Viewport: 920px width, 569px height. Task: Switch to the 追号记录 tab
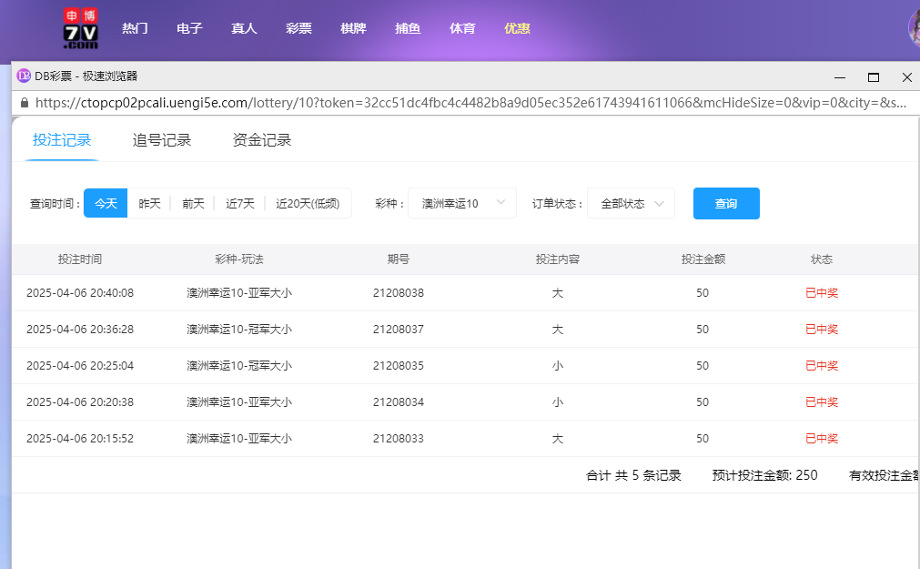point(163,141)
